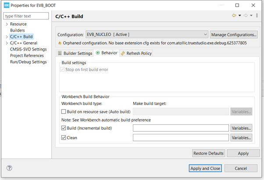This screenshot has width=264, height=180.
Task: Switch to the Refresh Policy tab
Action: tap(136, 53)
